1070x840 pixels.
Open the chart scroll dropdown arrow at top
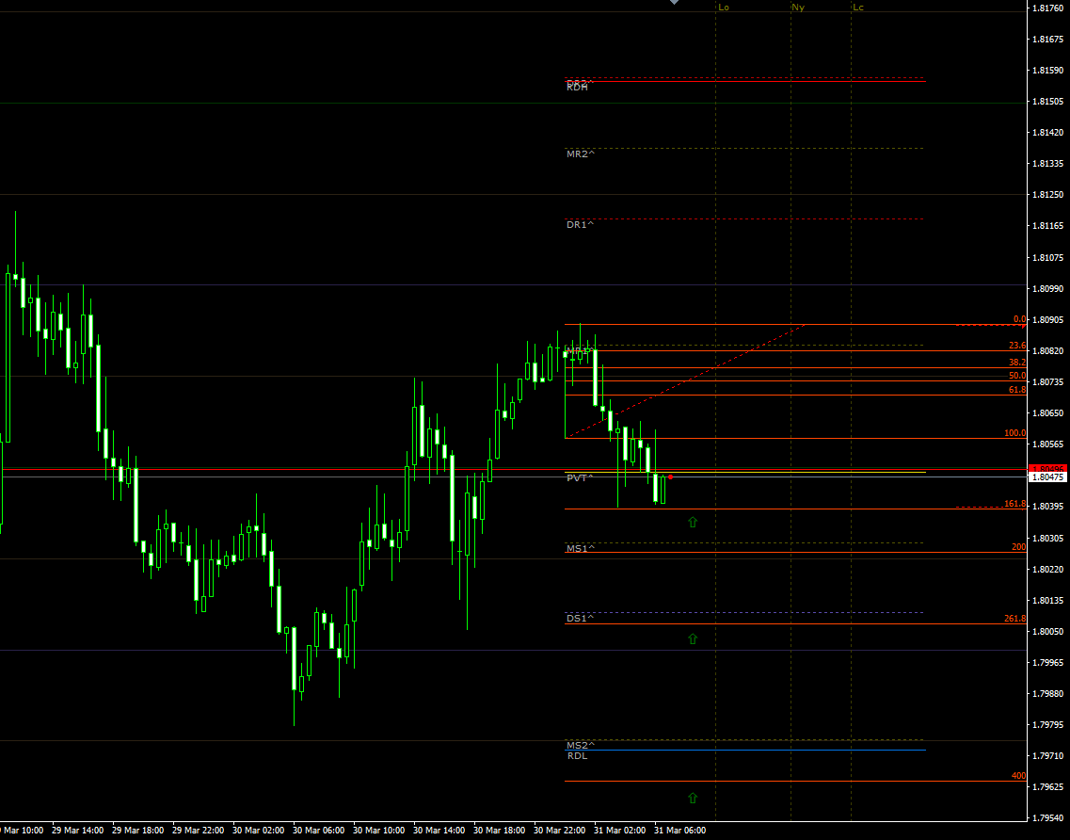point(673,3)
